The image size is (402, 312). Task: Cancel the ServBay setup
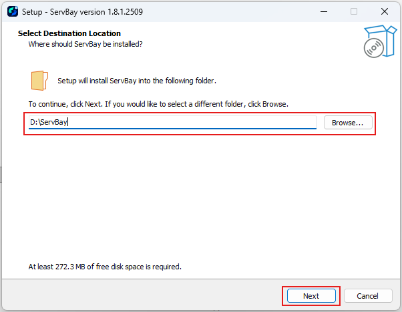367,295
